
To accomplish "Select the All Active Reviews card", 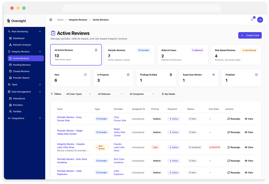I will pos(76,54).
